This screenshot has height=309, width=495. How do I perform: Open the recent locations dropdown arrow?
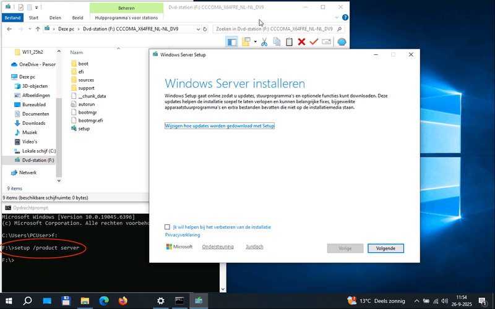pyautogui.click(x=30, y=29)
